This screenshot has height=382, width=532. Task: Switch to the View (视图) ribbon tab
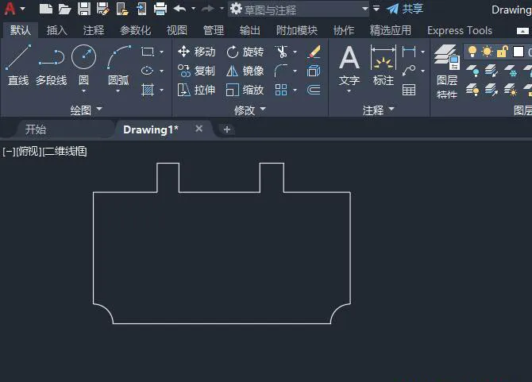(177, 30)
